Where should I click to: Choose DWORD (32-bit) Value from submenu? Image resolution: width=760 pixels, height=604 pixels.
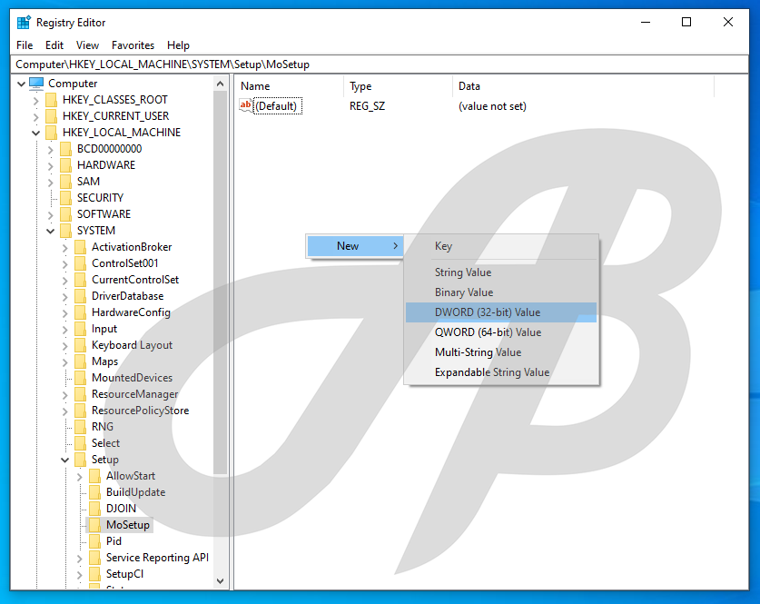501,312
